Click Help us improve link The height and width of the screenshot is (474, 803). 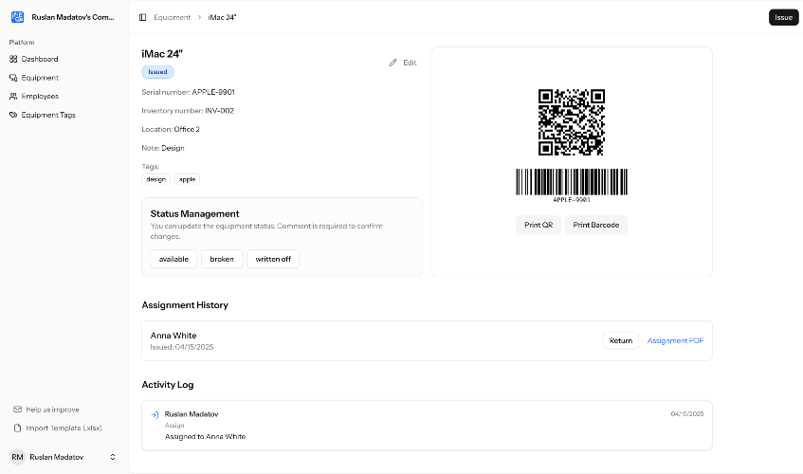(46, 410)
